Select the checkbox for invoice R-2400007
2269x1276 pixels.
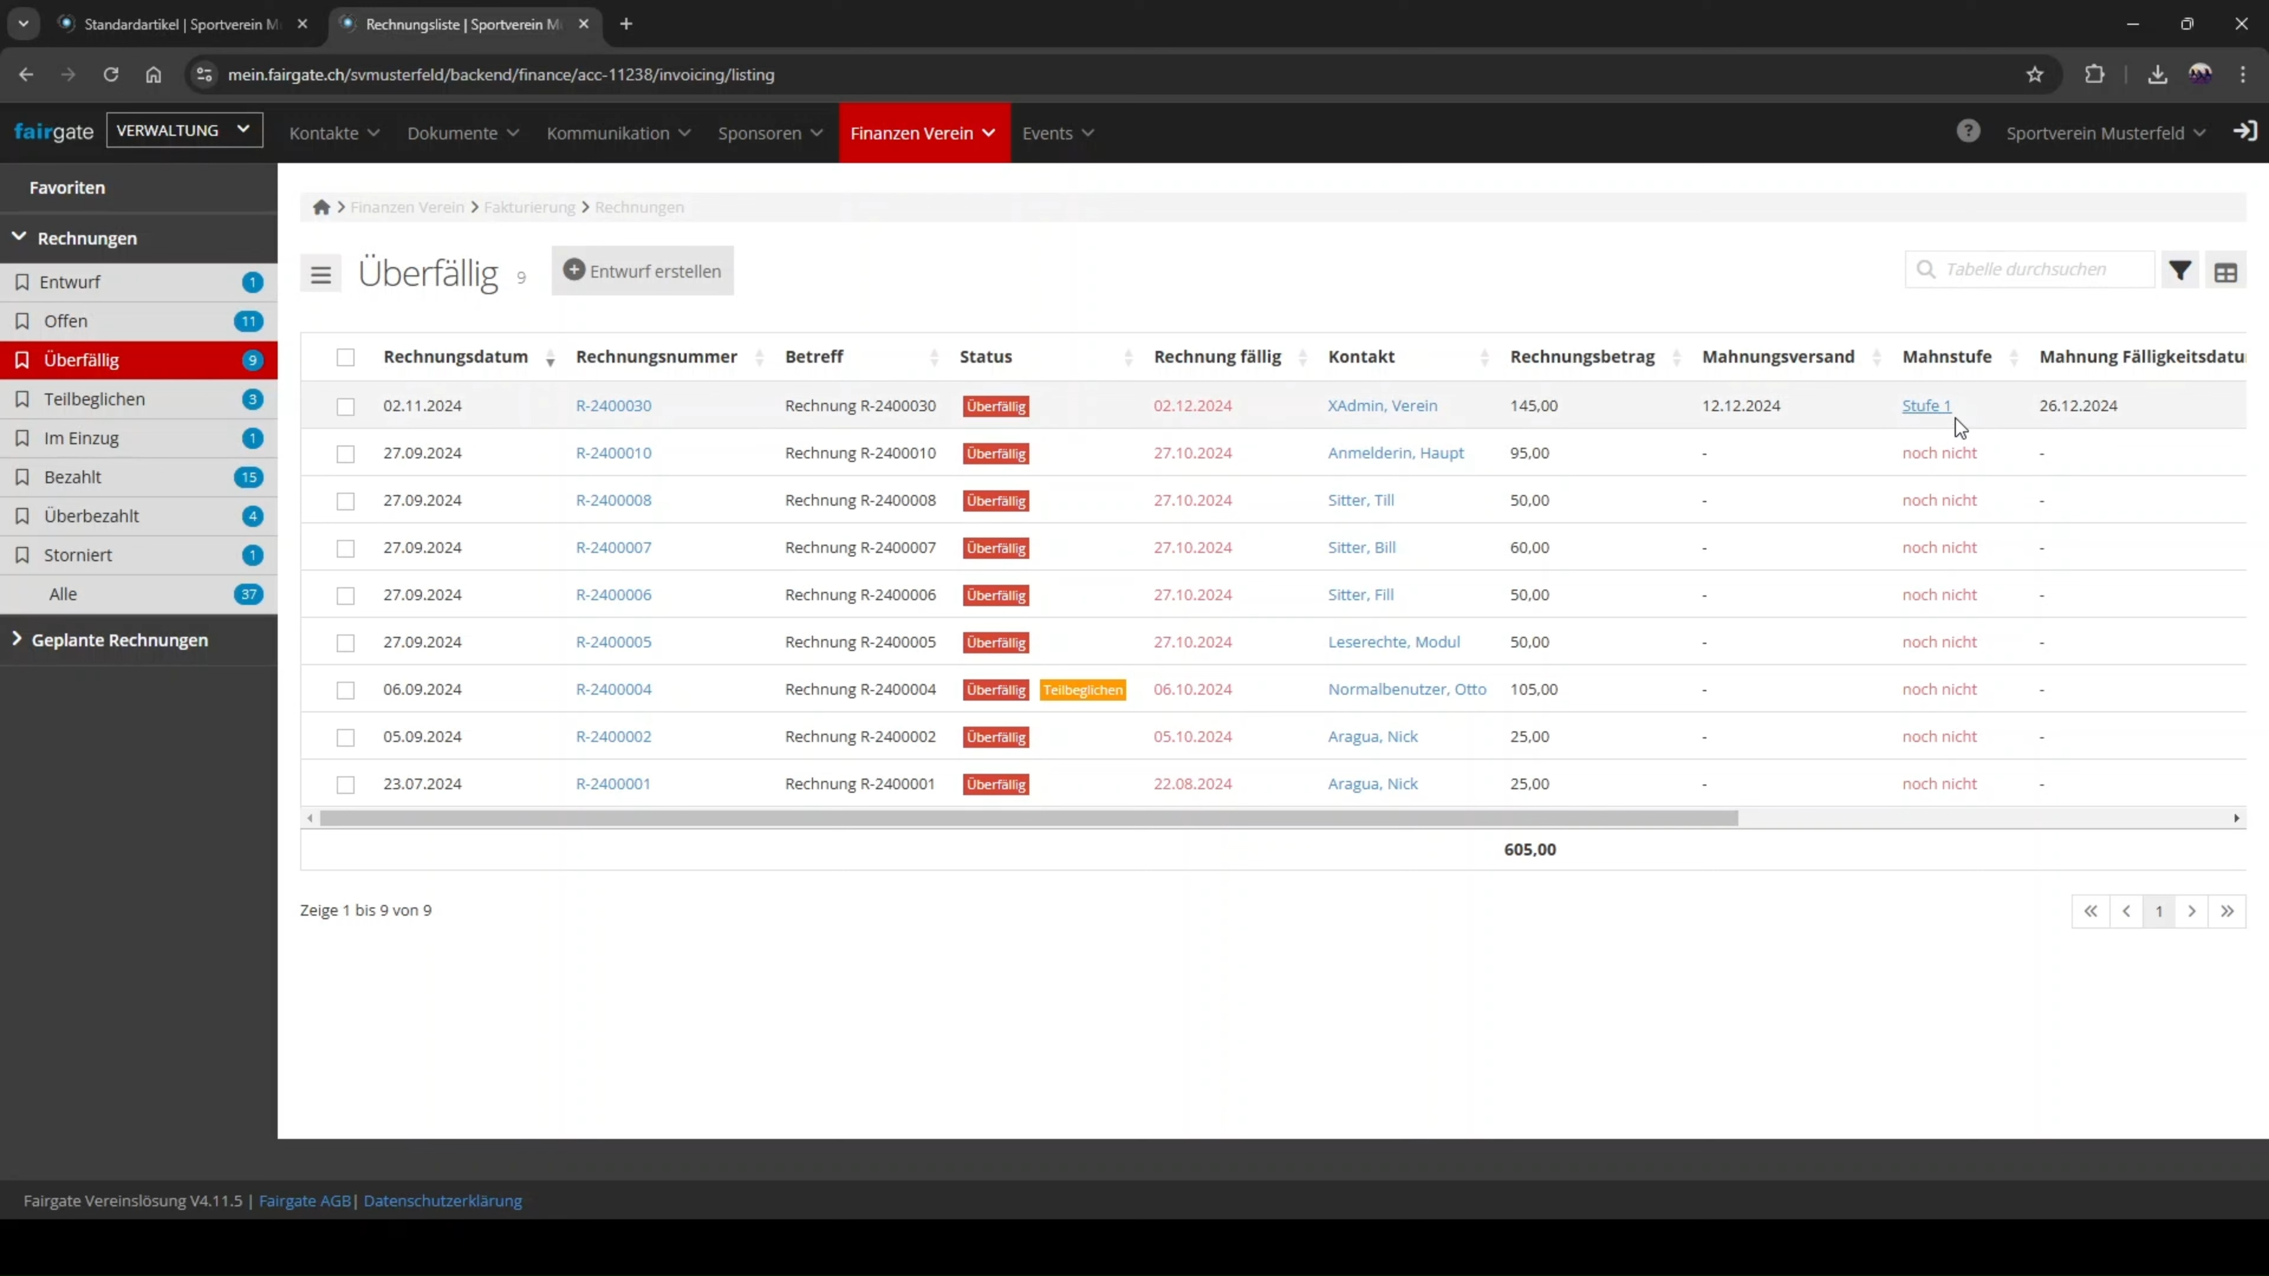345,549
